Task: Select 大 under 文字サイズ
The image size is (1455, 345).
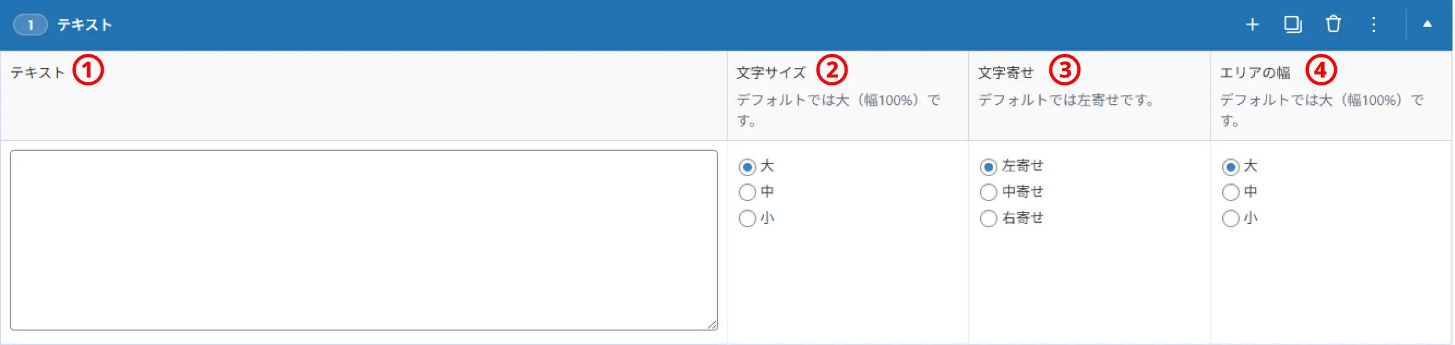Action: [748, 166]
